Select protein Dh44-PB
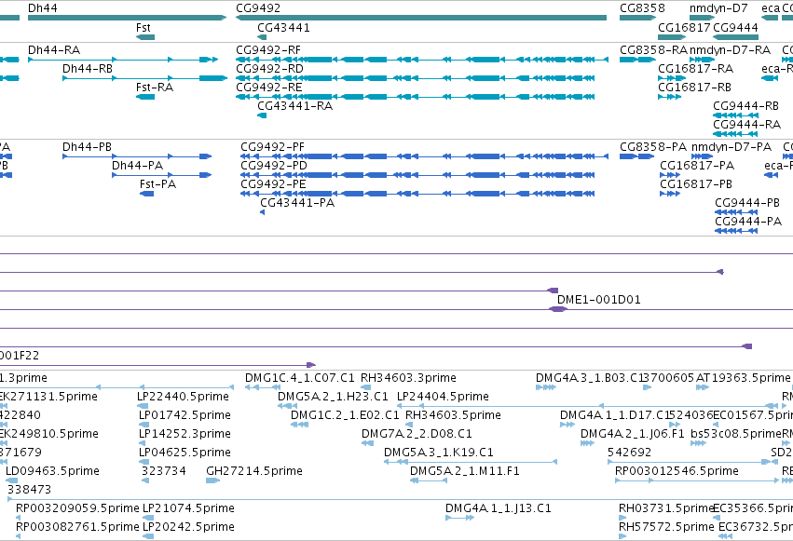 coord(137,156)
